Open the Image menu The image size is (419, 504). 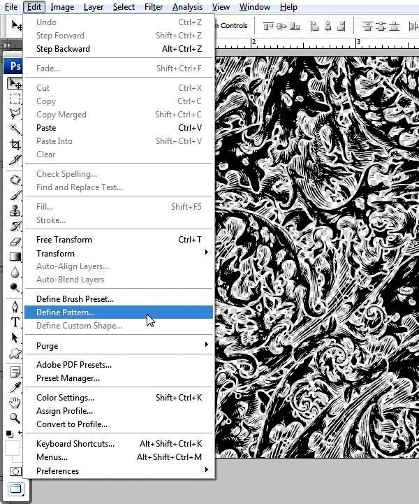[x=62, y=7]
